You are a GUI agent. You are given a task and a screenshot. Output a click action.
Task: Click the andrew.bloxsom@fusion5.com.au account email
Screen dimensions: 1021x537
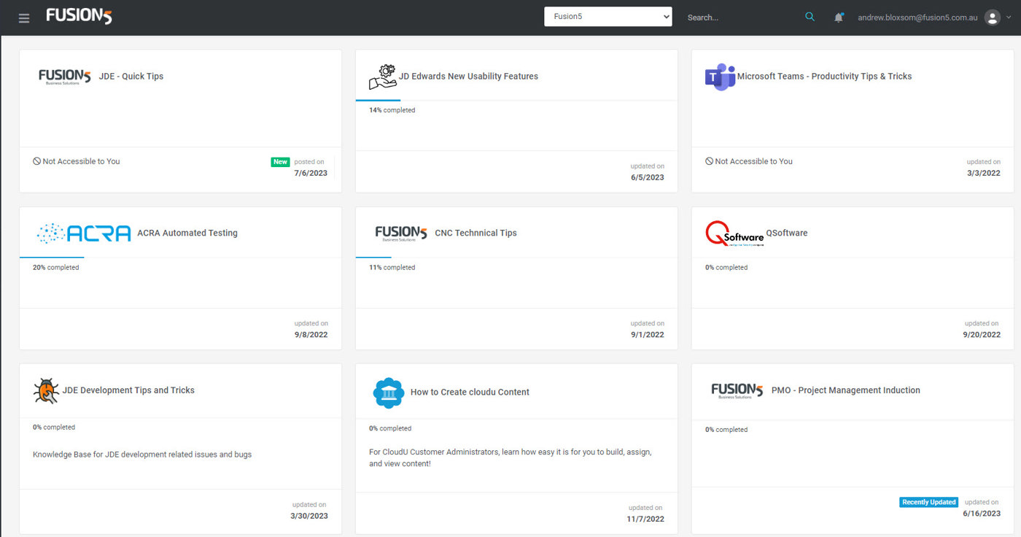(917, 18)
